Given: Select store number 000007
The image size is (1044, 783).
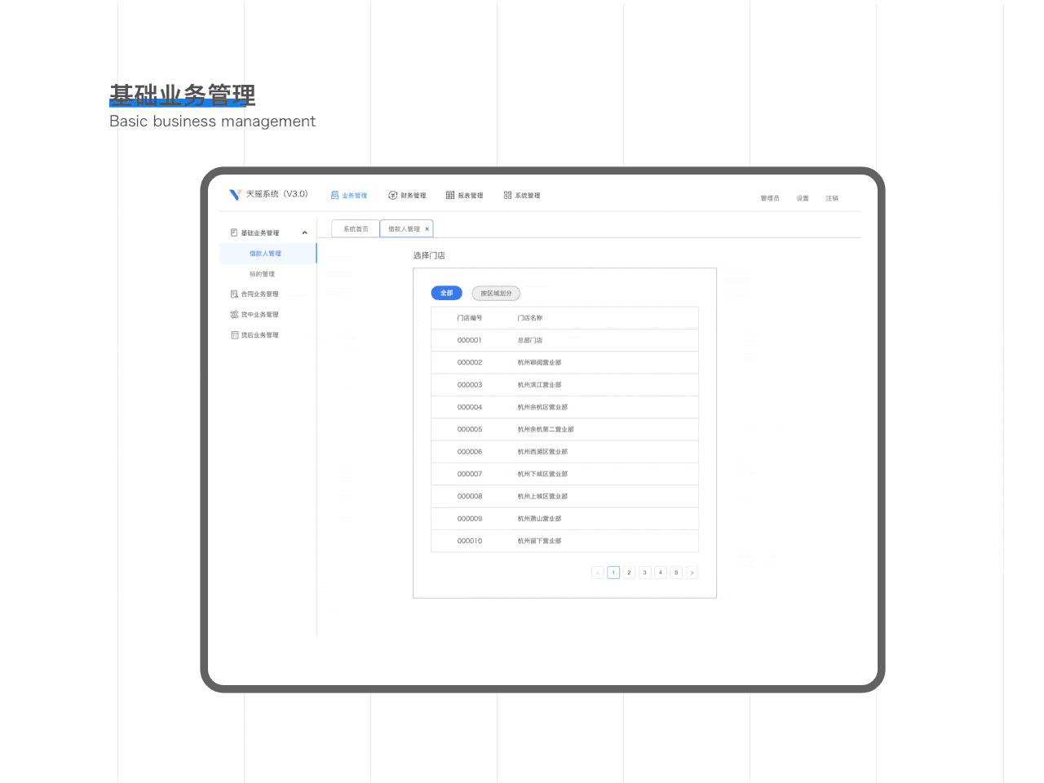Looking at the screenshot, I should [470, 474].
